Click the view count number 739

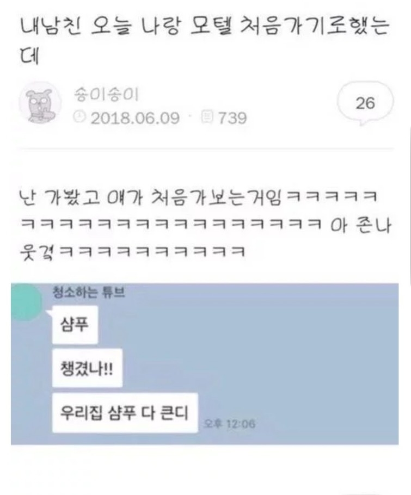click(232, 118)
